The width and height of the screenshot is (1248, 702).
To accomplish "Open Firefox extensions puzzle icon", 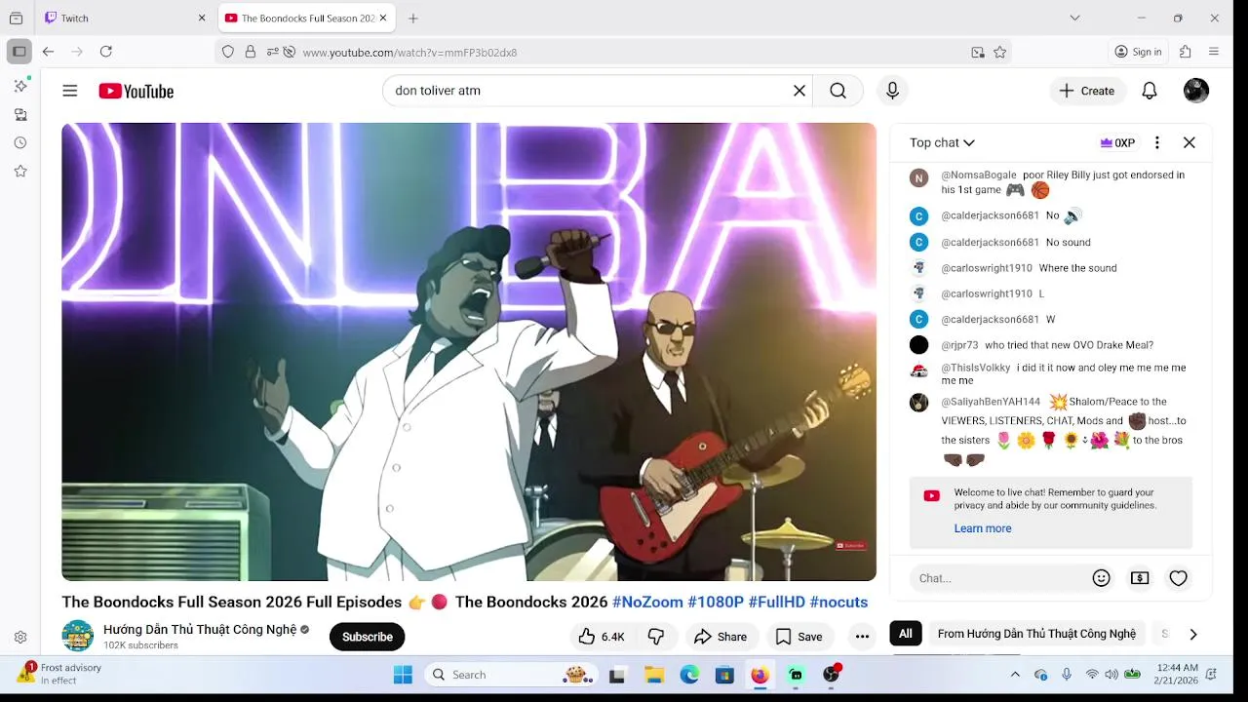I will point(1186,52).
